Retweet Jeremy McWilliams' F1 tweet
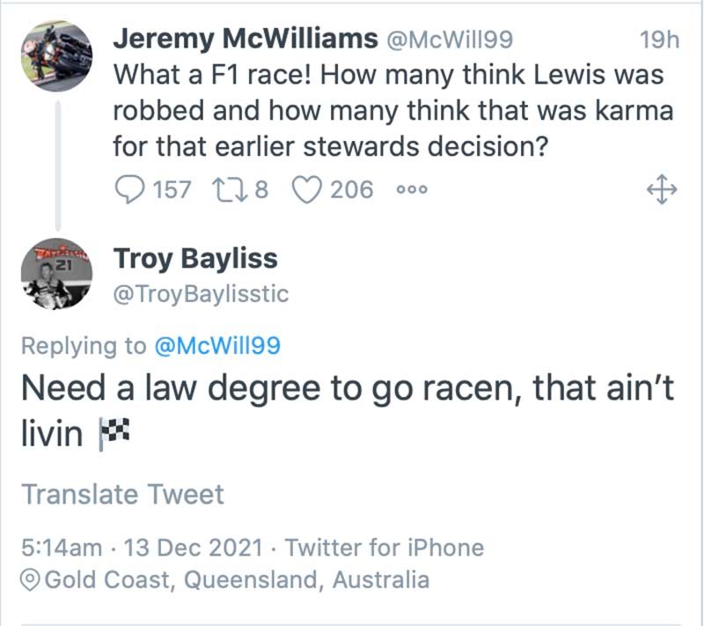This screenshot has height=626, width=704. coord(226,189)
